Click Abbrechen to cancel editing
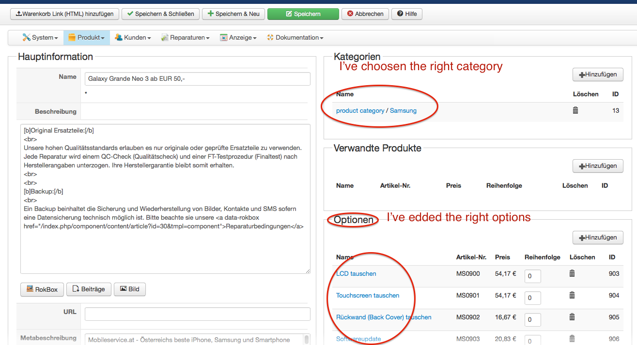Viewport: 637px width, 345px height. (x=365, y=14)
